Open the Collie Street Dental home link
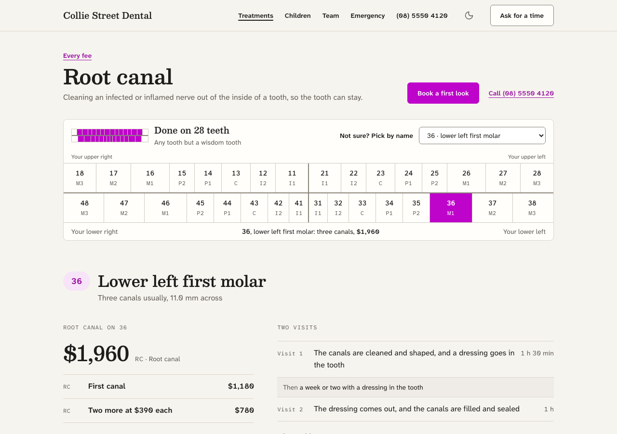 107,15
